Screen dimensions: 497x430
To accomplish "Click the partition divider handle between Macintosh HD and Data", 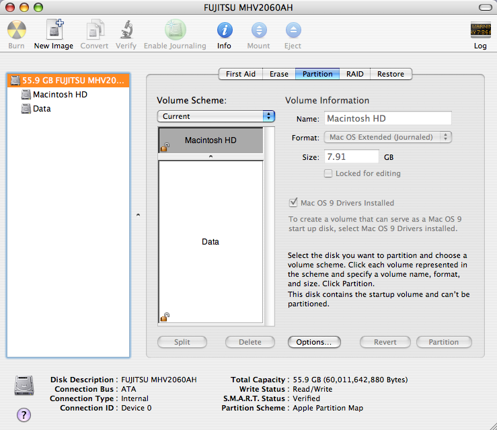I will pos(211,157).
